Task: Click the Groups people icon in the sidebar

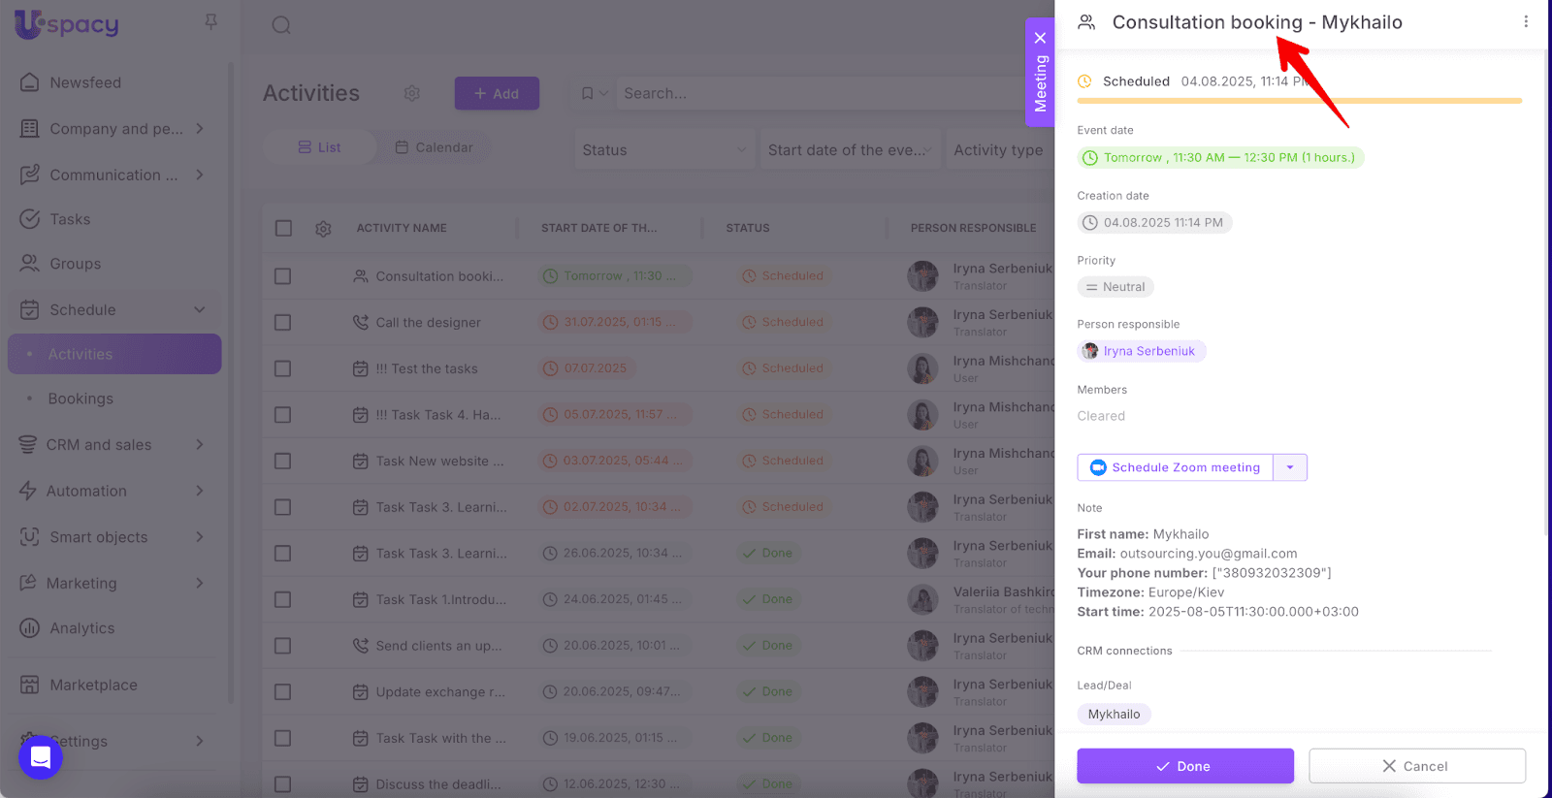Action: coord(30,264)
